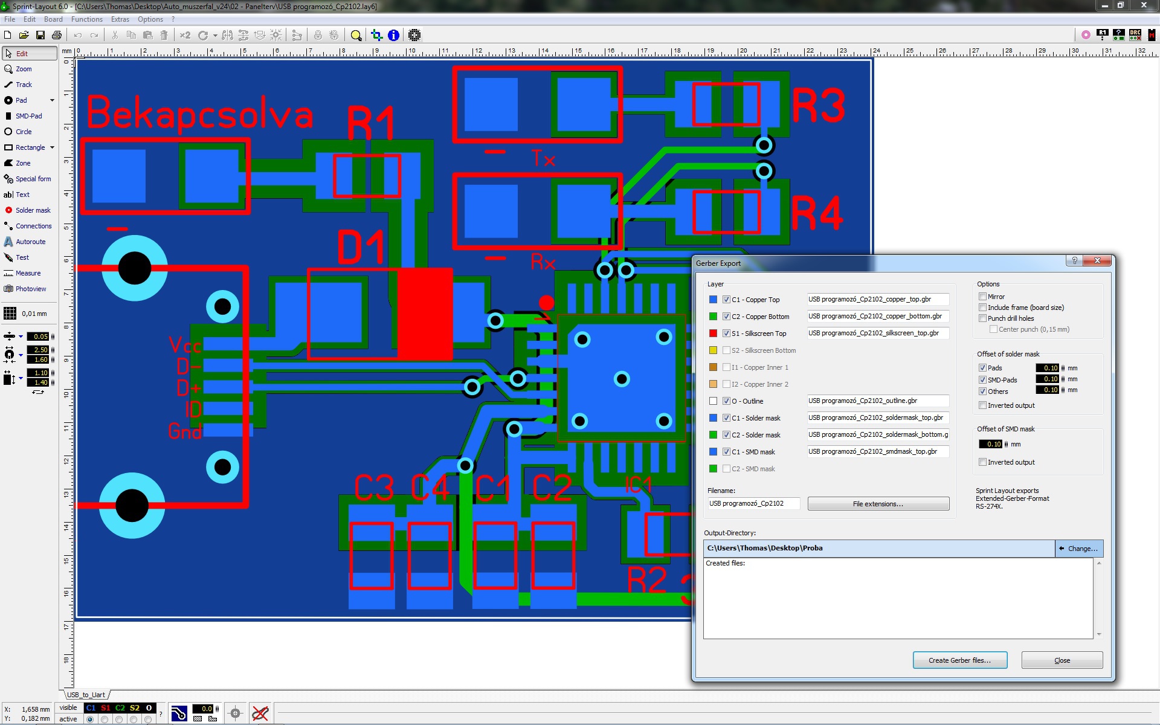Open the Functions menu
The image size is (1160, 725).
86,19
